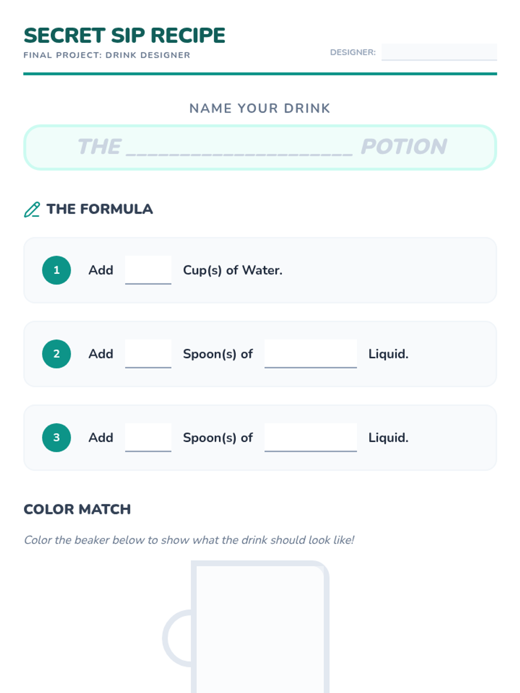Click the step 2 liquid name field

(x=310, y=353)
